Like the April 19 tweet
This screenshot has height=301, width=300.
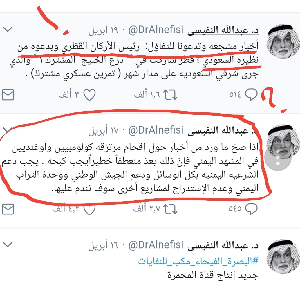click(89, 95)
